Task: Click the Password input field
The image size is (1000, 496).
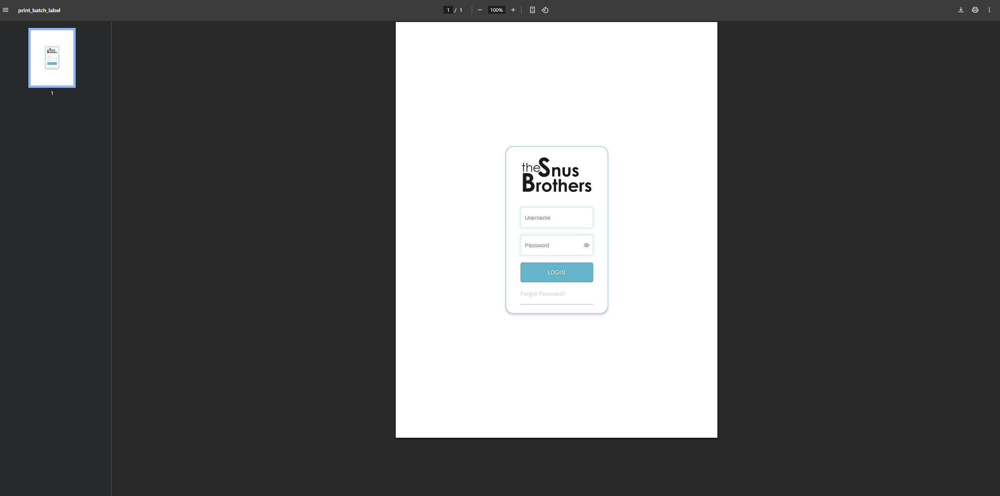Action: click(557, 245)
